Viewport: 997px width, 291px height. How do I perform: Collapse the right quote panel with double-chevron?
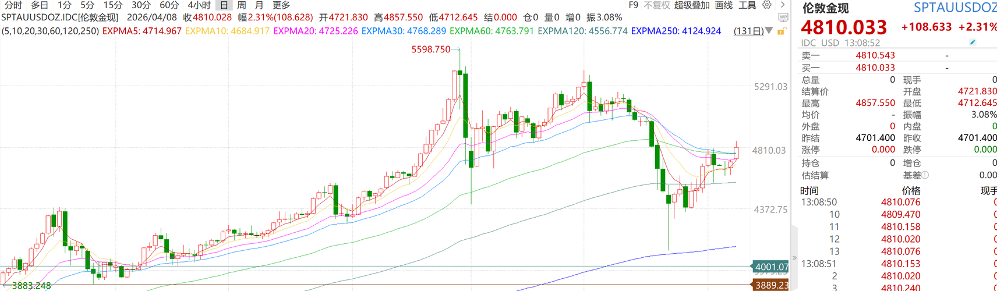[794, 257]
